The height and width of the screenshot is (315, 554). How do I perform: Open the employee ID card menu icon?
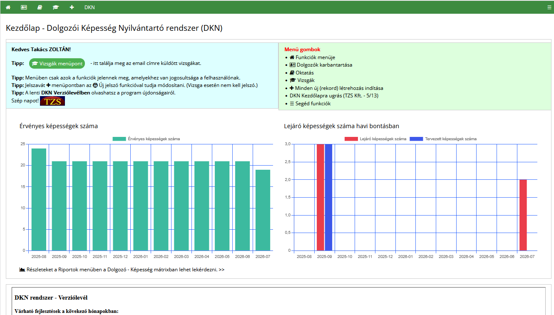pyautogui.click(x=24, y=7)
